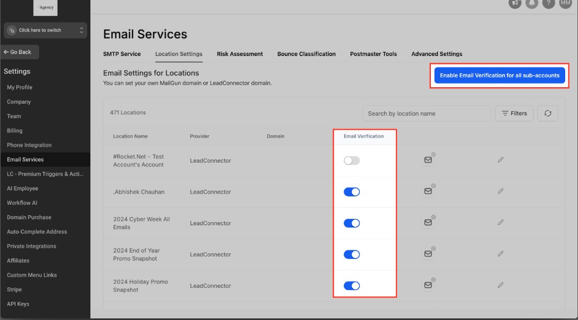Screen dimensions: 578x320
Task: Edit 2024 Holiday Promo Snapshot pencil icon
Action: tap(500, 285)
